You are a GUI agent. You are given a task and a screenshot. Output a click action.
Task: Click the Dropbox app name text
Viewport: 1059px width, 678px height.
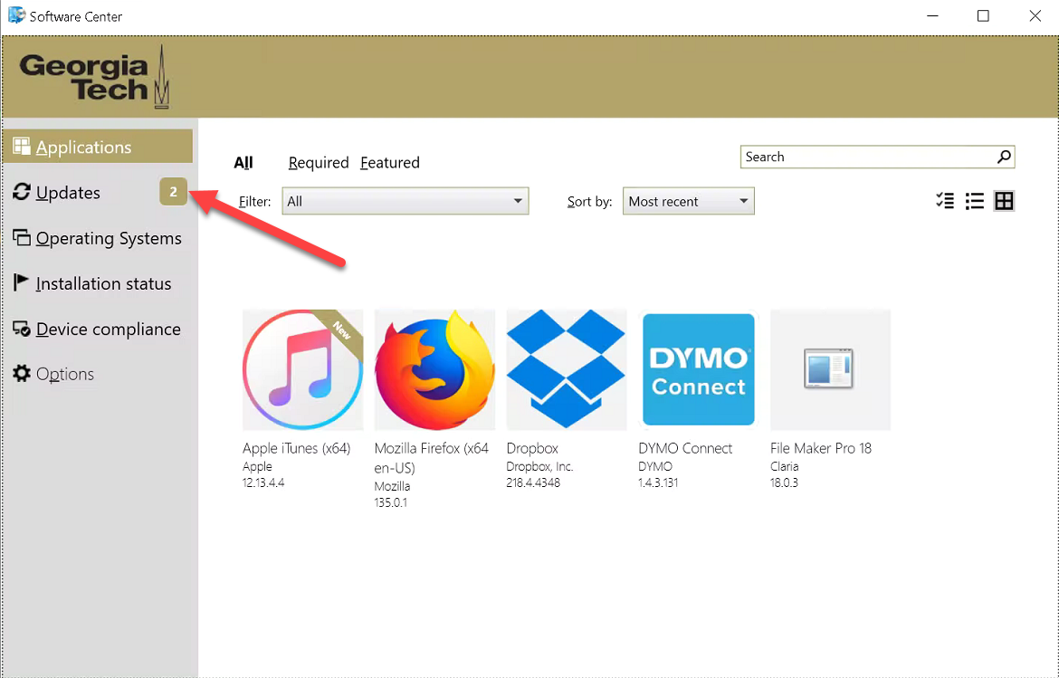click(532, 448)
